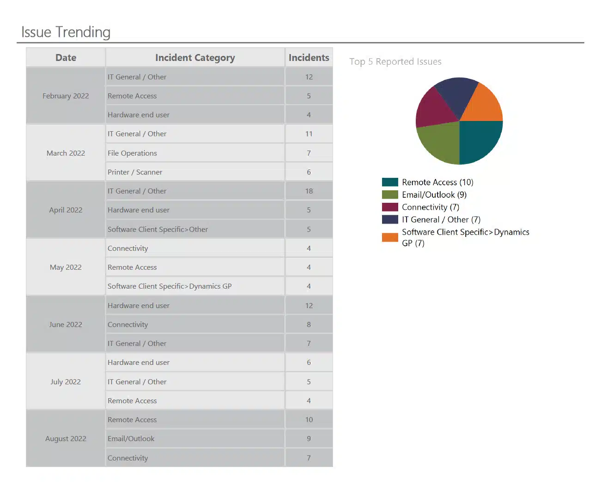This screenshot has height=485, width=607.
Task: Click the Issue Trending heading
Action: [x=66, y=32]
